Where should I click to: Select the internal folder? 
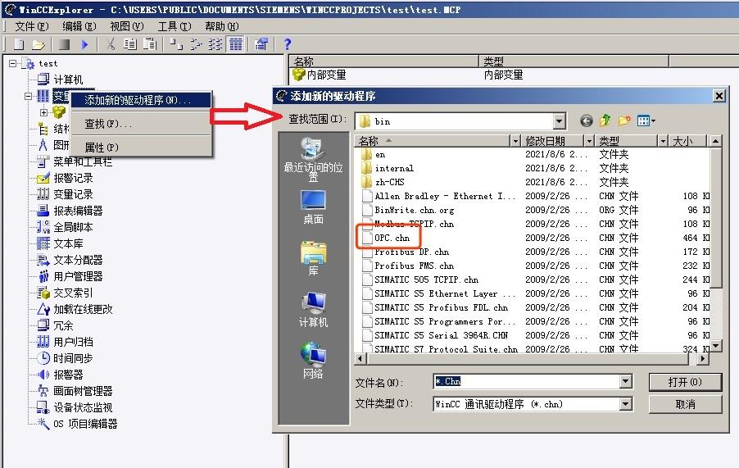388,168
